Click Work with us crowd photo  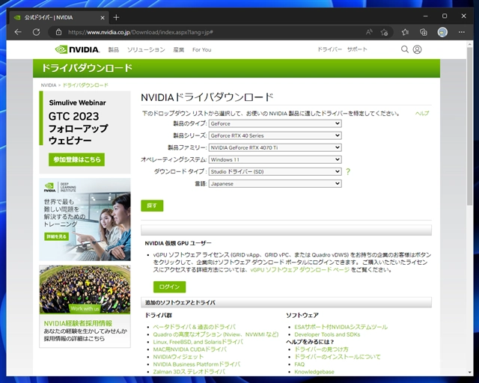tap(85, 289)
